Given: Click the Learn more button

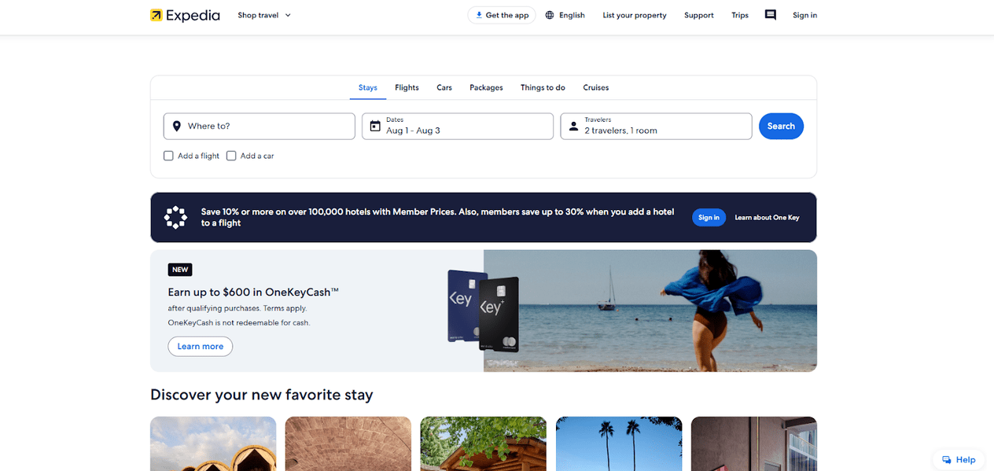Looking at the screenshot, I should pyautogui.click(x=200, y=346).
